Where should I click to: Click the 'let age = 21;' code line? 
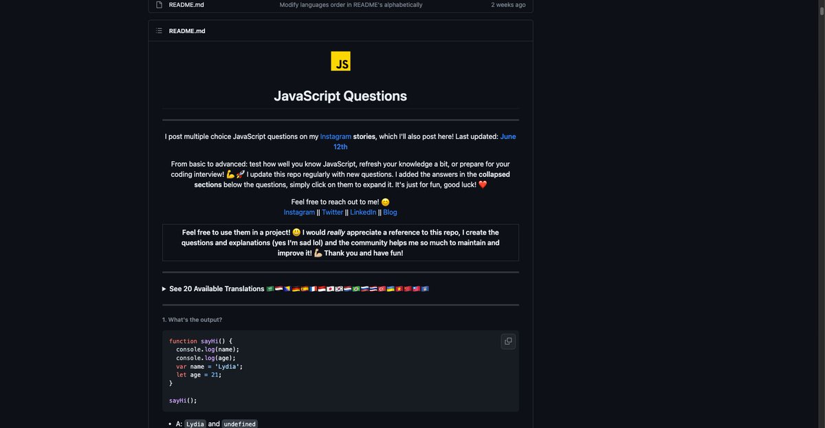click(199, 375)
